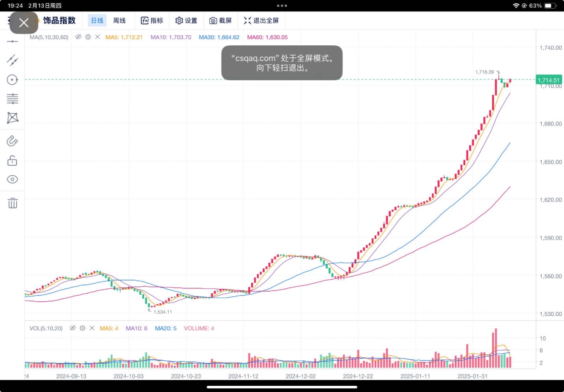Select the Gann box pattern tool
Screen dimensions: 564x392
[x=12, y=118]
